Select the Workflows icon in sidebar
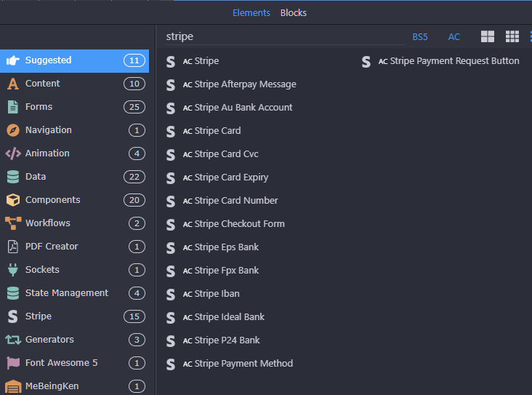 point(13,223)
